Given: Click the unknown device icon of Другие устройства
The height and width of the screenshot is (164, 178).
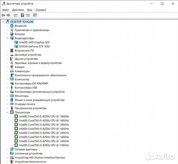Looking at the screenshot, I should coord(12,59).
